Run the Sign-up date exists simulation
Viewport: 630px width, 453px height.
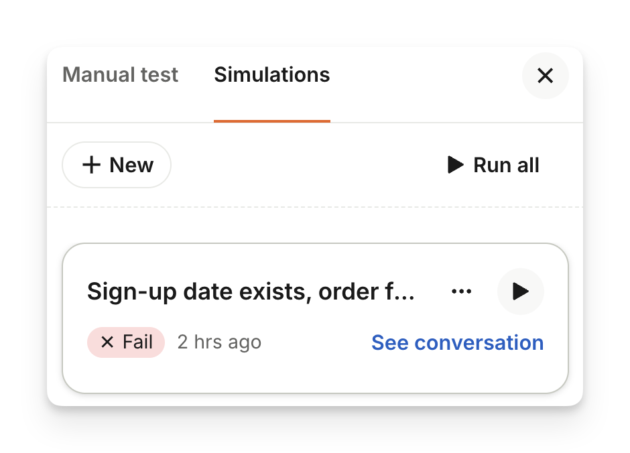[x=520, y=292]
